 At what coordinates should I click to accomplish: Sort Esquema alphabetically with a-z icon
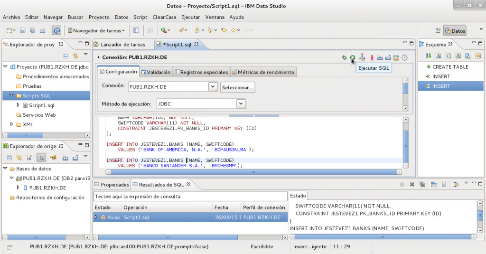click(x=429, y=56)
